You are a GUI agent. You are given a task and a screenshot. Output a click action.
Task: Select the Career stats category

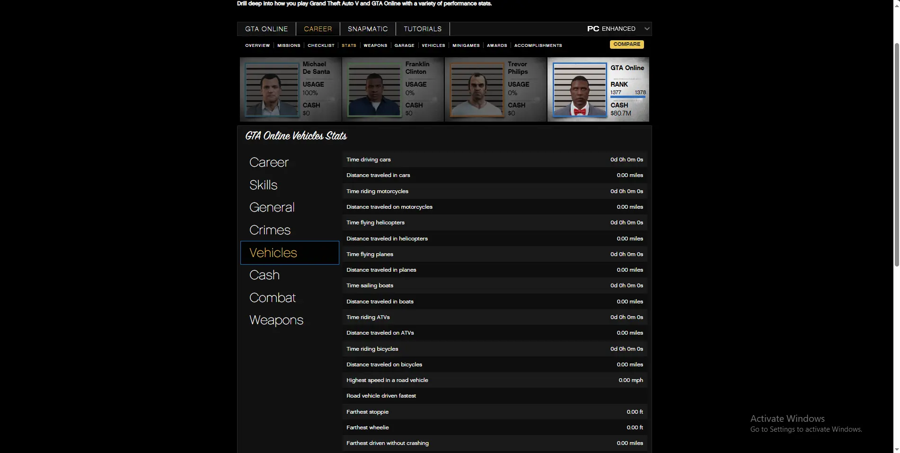269,162
